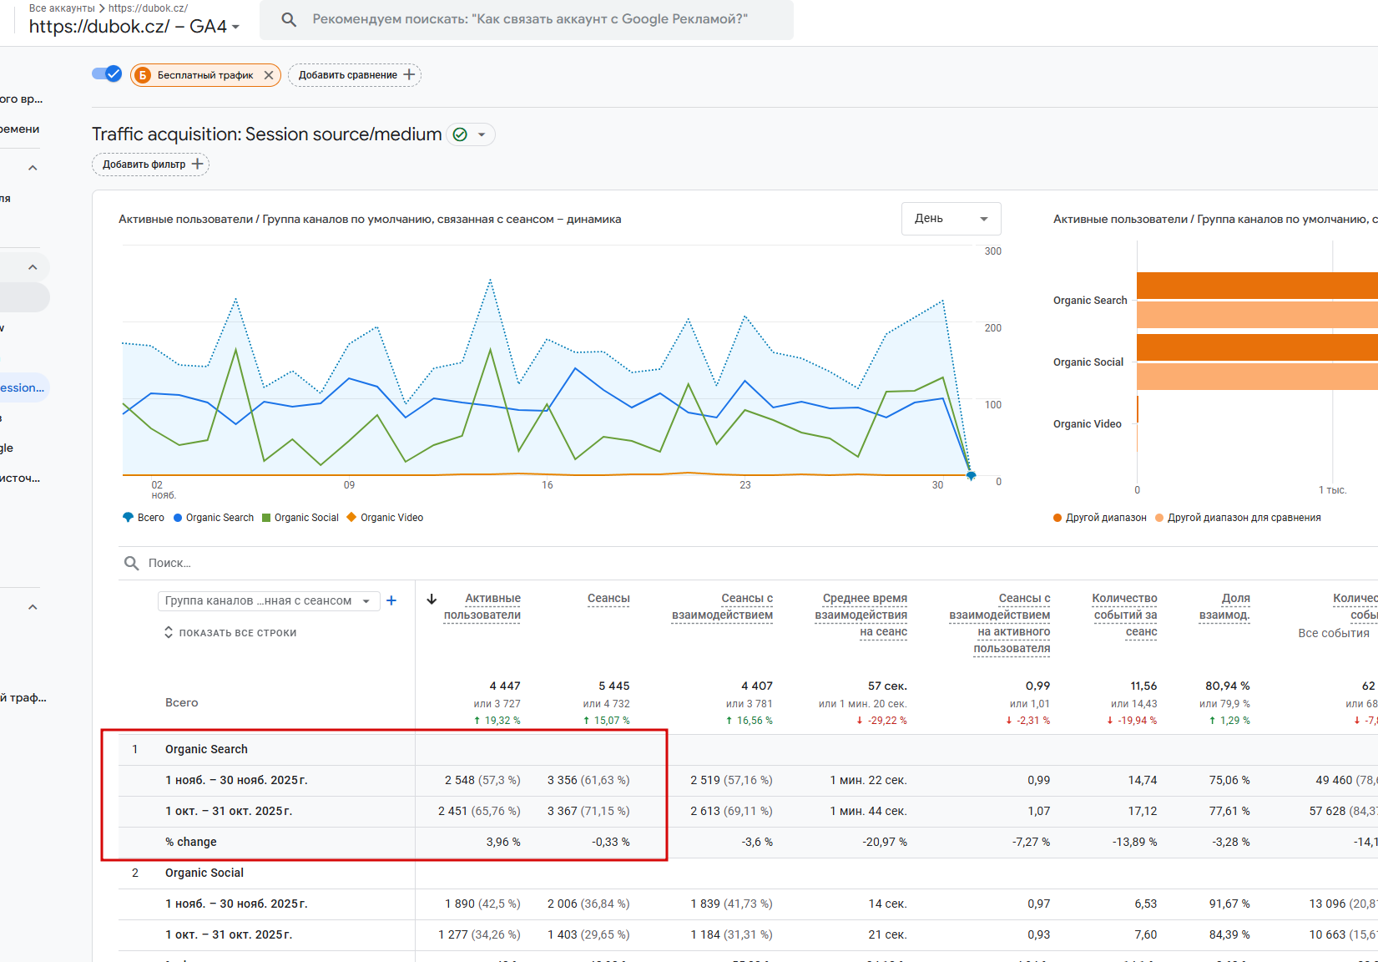Viewport: 1378px width, 962px height.
Task: Toggle Organic Social series in chart legend
Action: coord(300,518)
